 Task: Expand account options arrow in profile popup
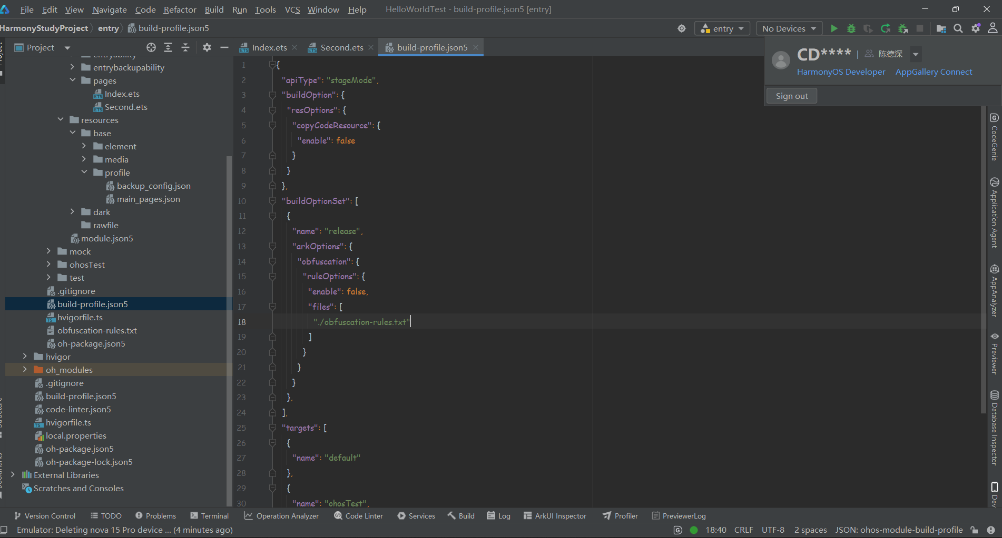point(916,54)
